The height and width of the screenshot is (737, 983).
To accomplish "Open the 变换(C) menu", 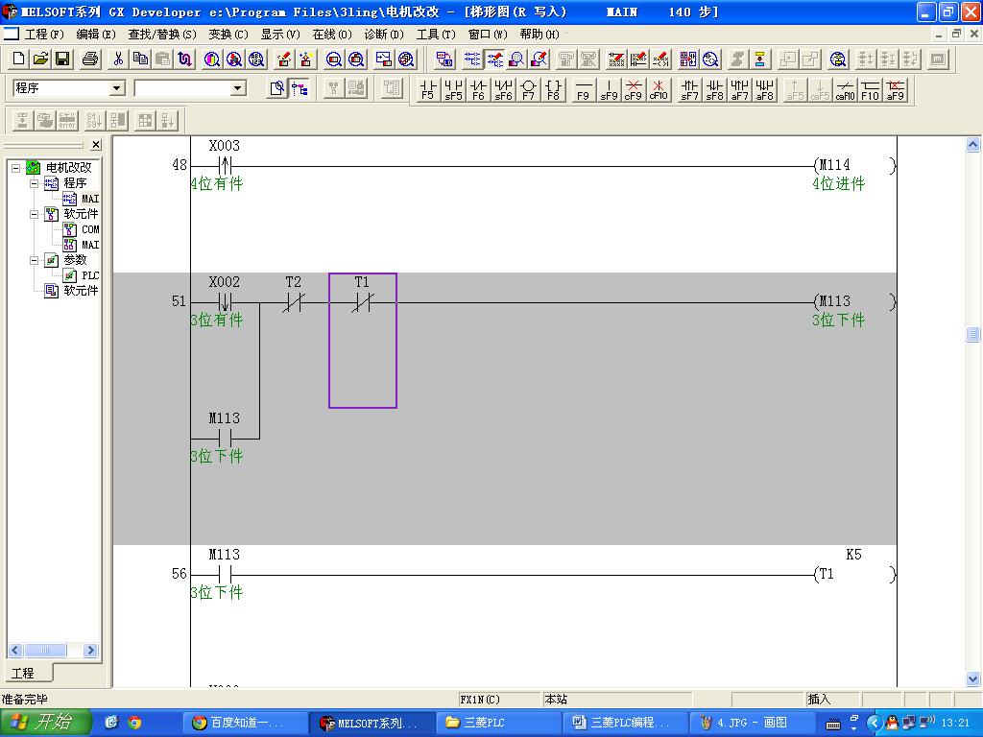I will pyautogui.click(x=228, y=34).
